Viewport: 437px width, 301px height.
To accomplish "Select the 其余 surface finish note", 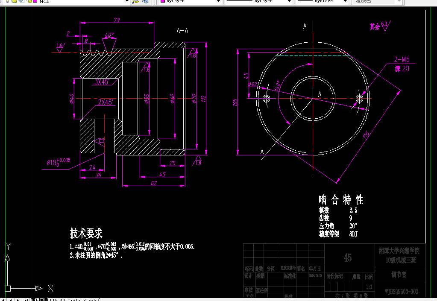I will coord(375,27).
